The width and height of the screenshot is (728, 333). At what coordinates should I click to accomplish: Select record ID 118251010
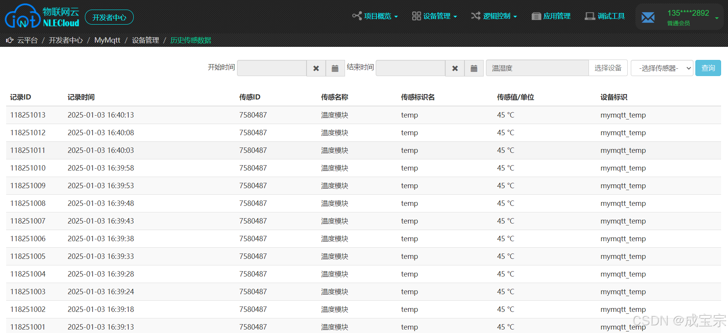click(x=28, y=168)
